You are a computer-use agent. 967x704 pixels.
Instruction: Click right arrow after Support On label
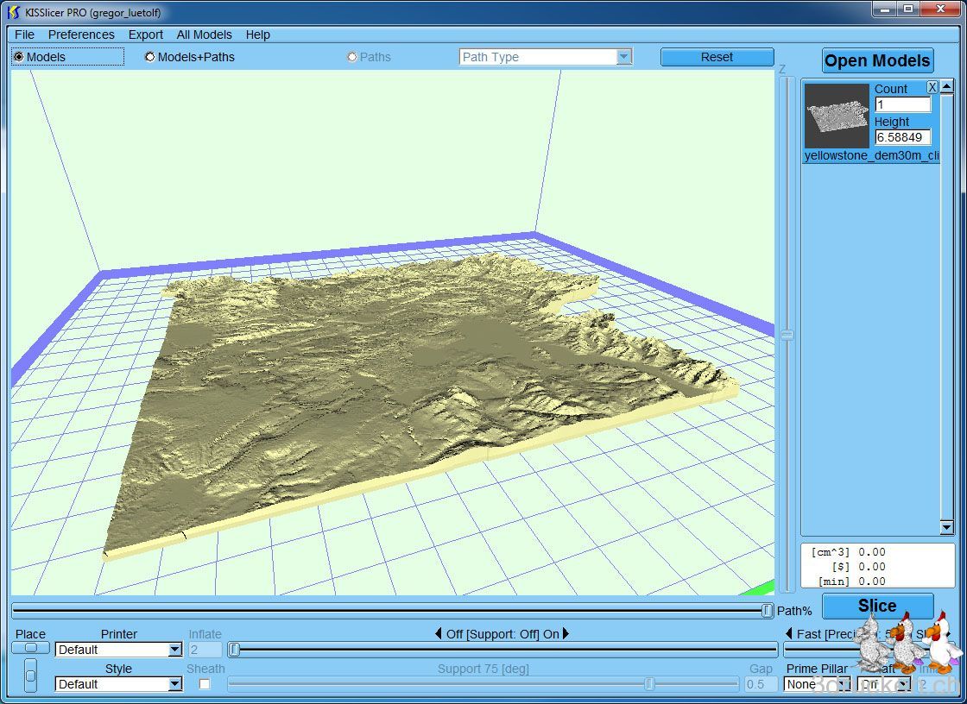[x=566, y=634]
